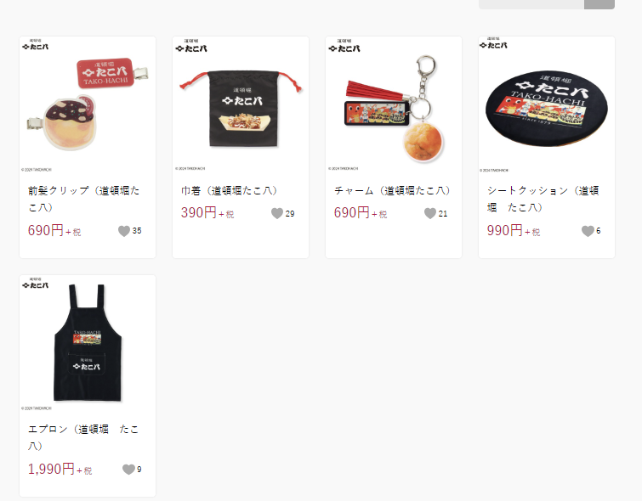Open エプロン（道頓堀 たこ八）title link

coord(83,437)
